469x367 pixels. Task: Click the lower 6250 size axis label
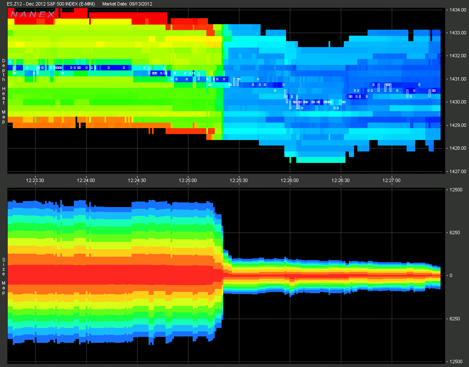455,319
